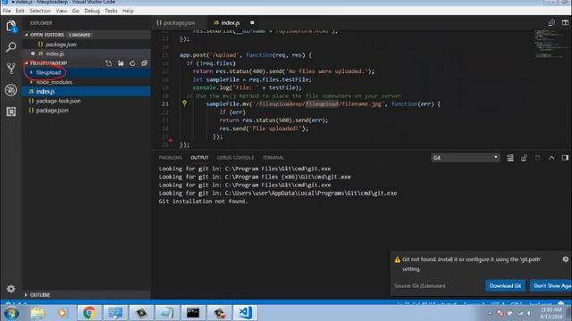The image size is (572, 321).
Task: Switch to the Debug Console tab
Action: [235, 158]
